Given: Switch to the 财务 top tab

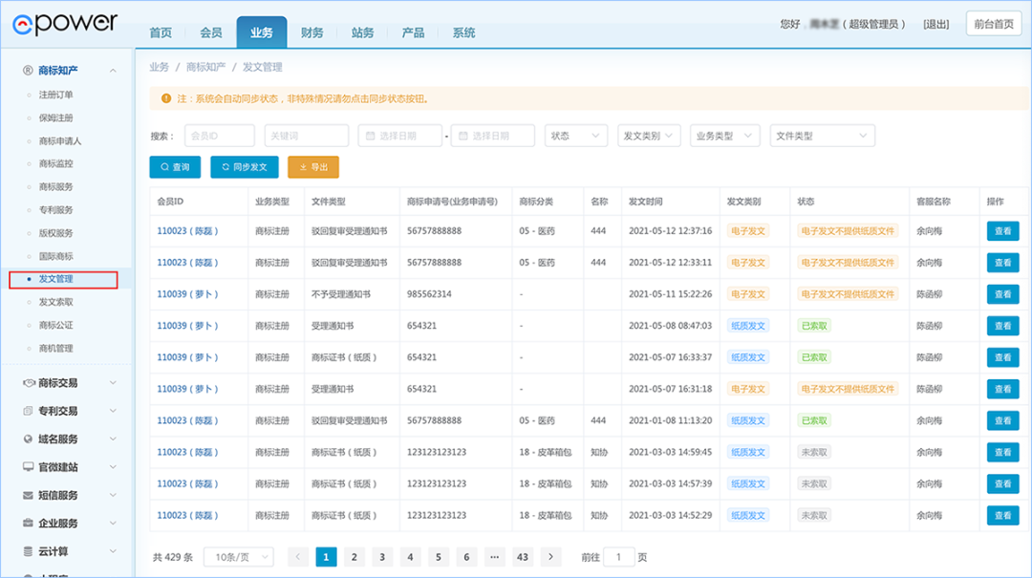Looking at the screenshot, I should pyautogui.click(x=312, y=32).
